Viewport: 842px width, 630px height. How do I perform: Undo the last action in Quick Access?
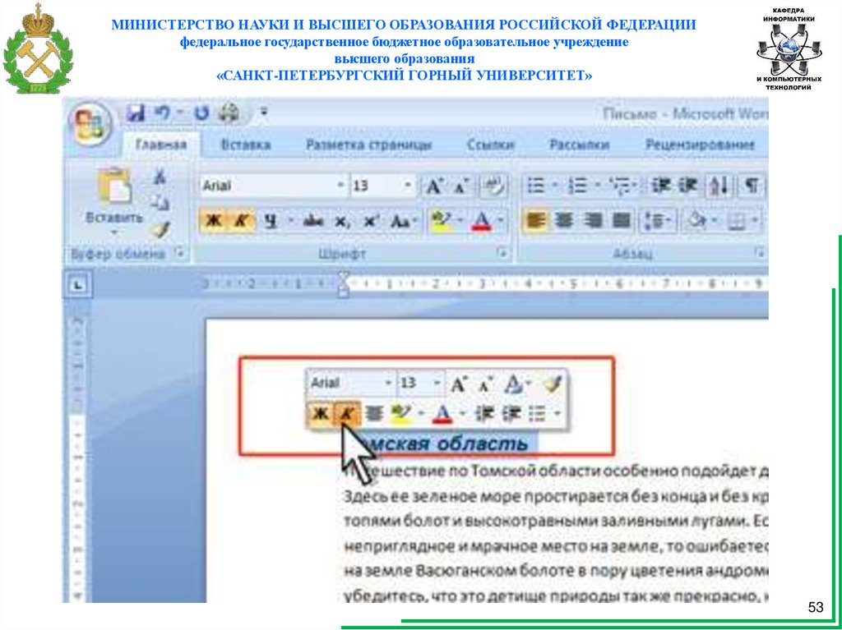(162, 113)
